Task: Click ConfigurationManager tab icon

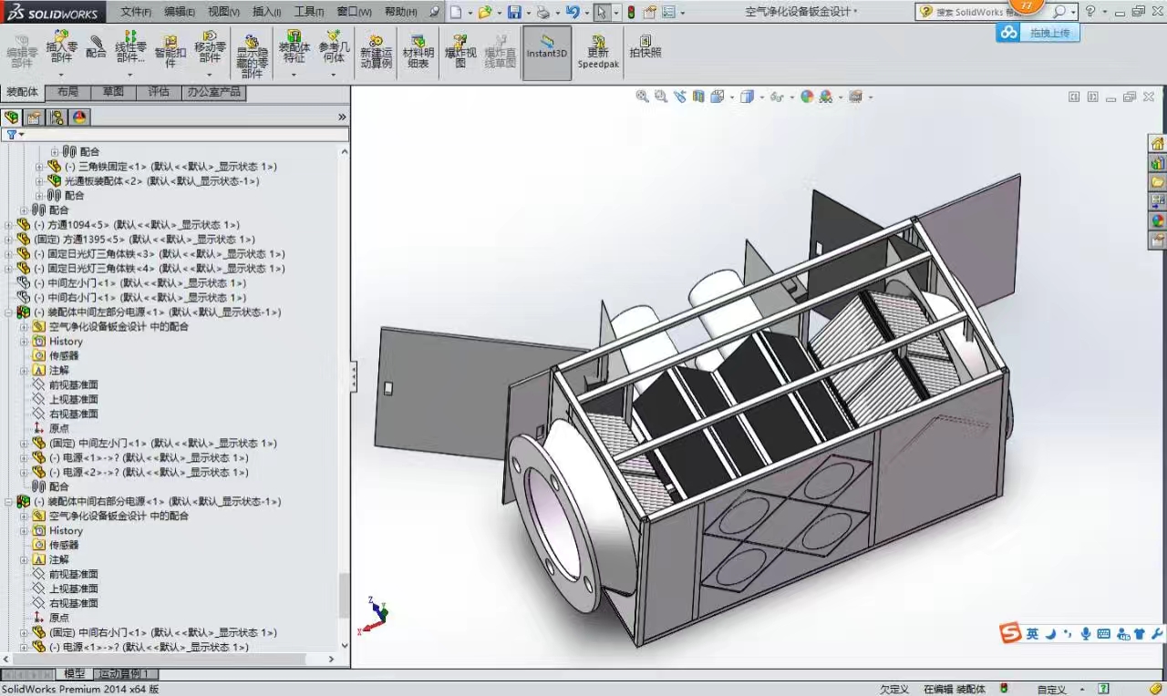Action: [x=57, y=118]
